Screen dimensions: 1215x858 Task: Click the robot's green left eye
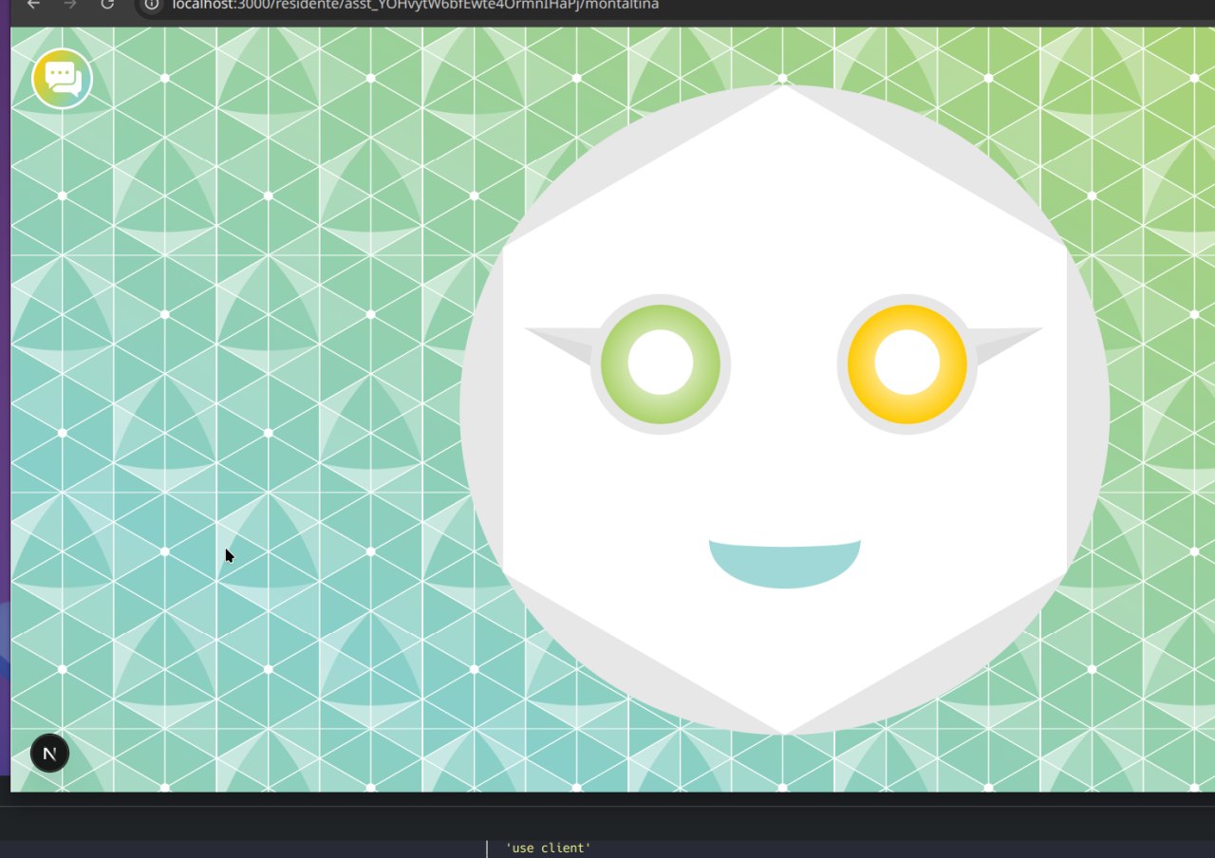tap(661, 364)
